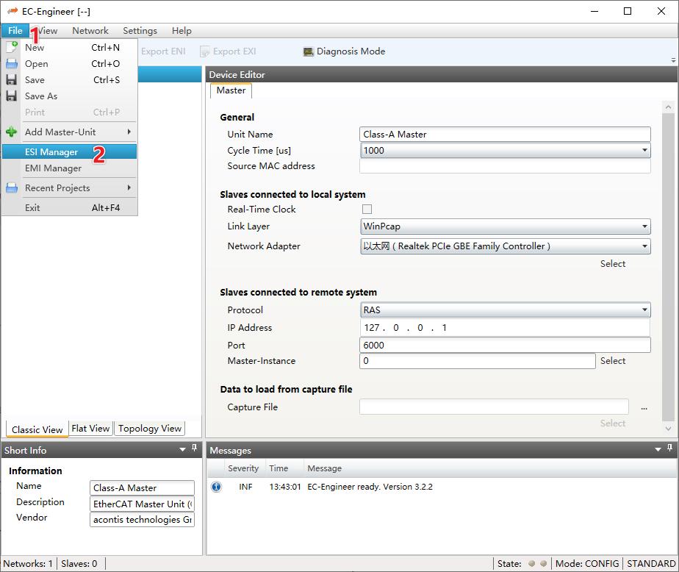Expand the Protocol RAS dropdown
This screenshot has width=679, height=572.
pos(644,310)
